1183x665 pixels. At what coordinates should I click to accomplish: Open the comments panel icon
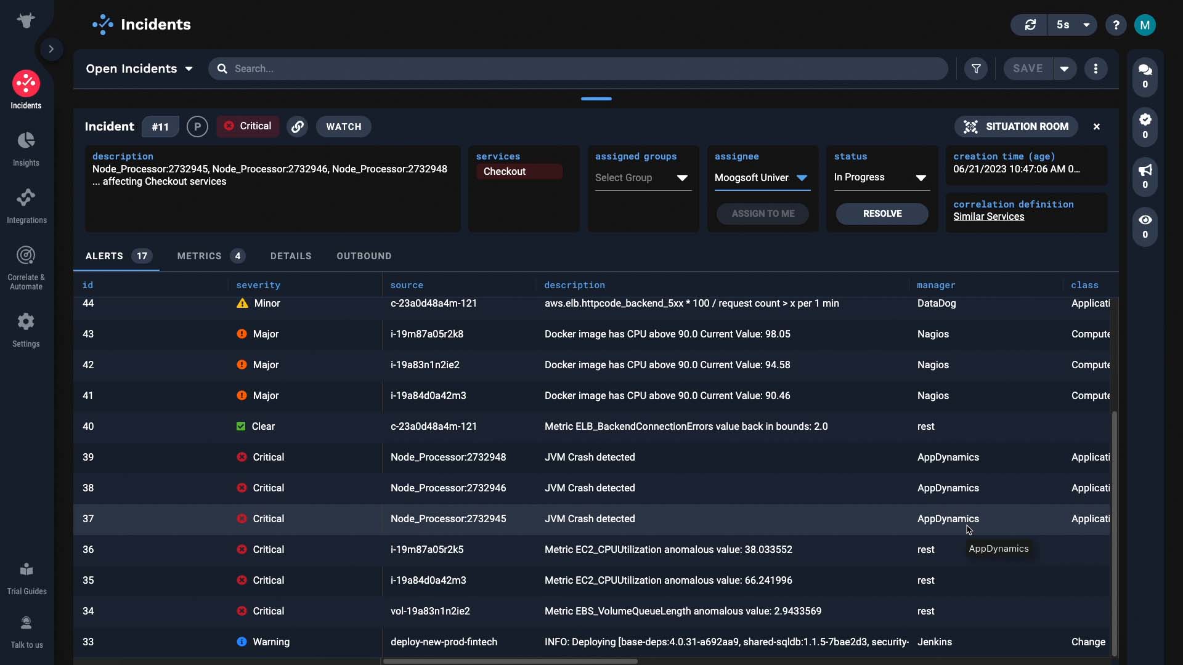1145,76
